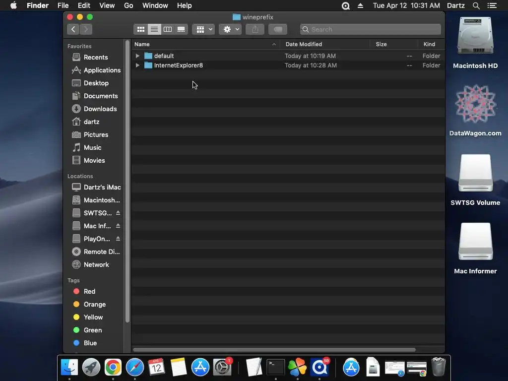Launch Google Chrome from the Dock
508x381 pixels.
(113, 367)
